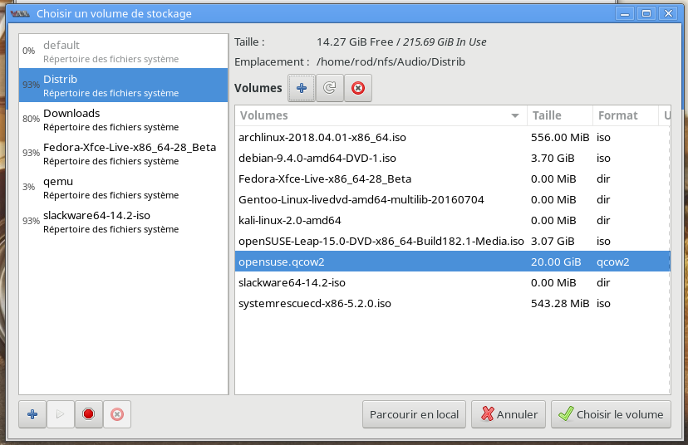Stop the selected storage pool
Image resolution: width=688 pixels, height=445 pixels.
pyautogui.click(x=88, y=413)
